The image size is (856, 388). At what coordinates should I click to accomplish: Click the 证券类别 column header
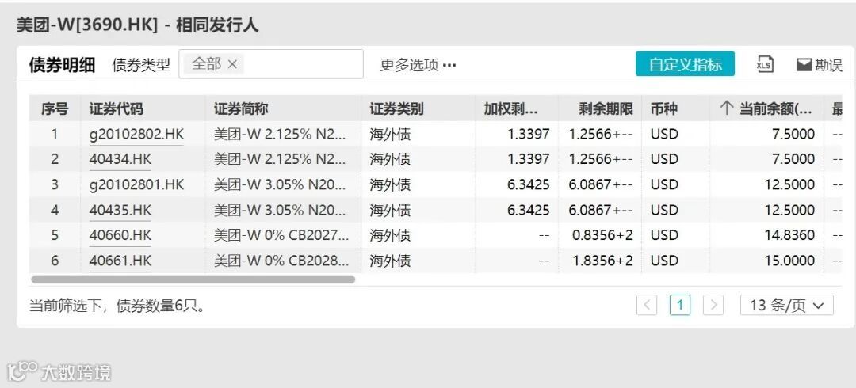pyautogui.click(x=418, y=108)
